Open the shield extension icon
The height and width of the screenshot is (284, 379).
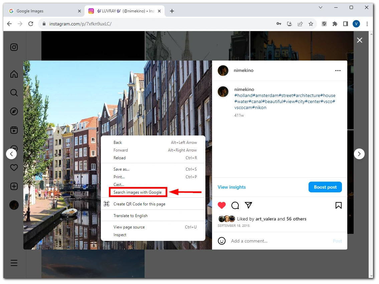coord(324,24)
